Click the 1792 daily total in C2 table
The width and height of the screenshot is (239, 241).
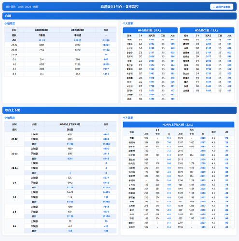click(x=208, y=69)
